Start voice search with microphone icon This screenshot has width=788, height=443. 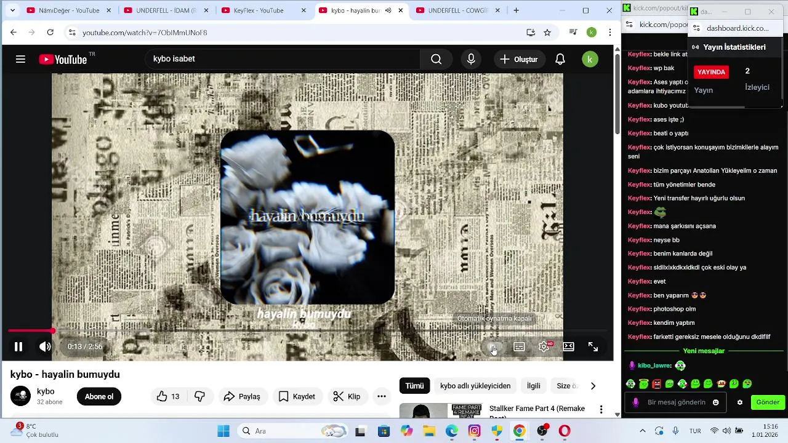pos(471,59)
